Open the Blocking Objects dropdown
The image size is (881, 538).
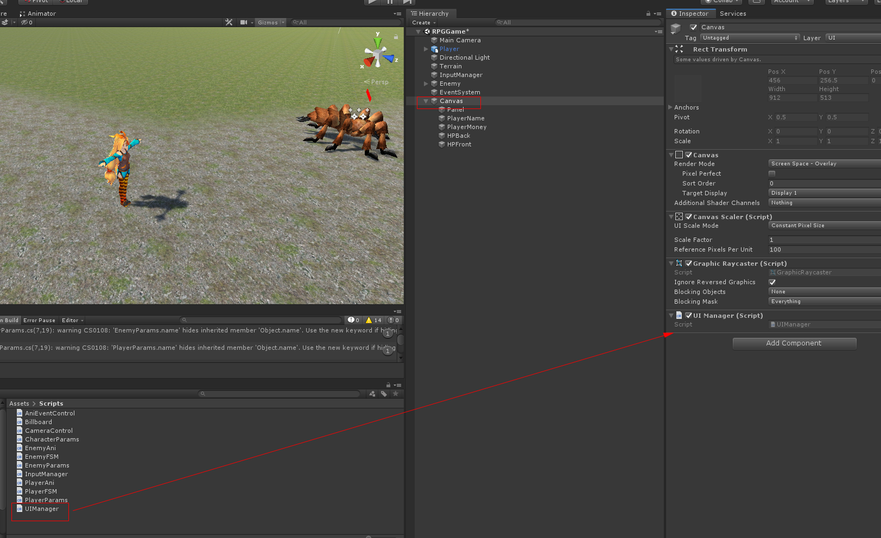click(x=825, y=292)
